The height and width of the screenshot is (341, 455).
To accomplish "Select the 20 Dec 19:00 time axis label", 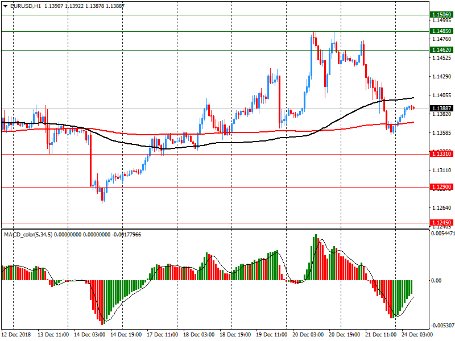I will pyautogui.click(x=344, y=336).
